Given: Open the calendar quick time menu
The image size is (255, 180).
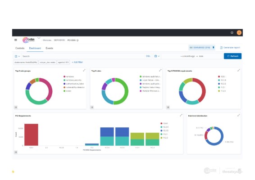Looking at the screenshot, I should 157,56.
